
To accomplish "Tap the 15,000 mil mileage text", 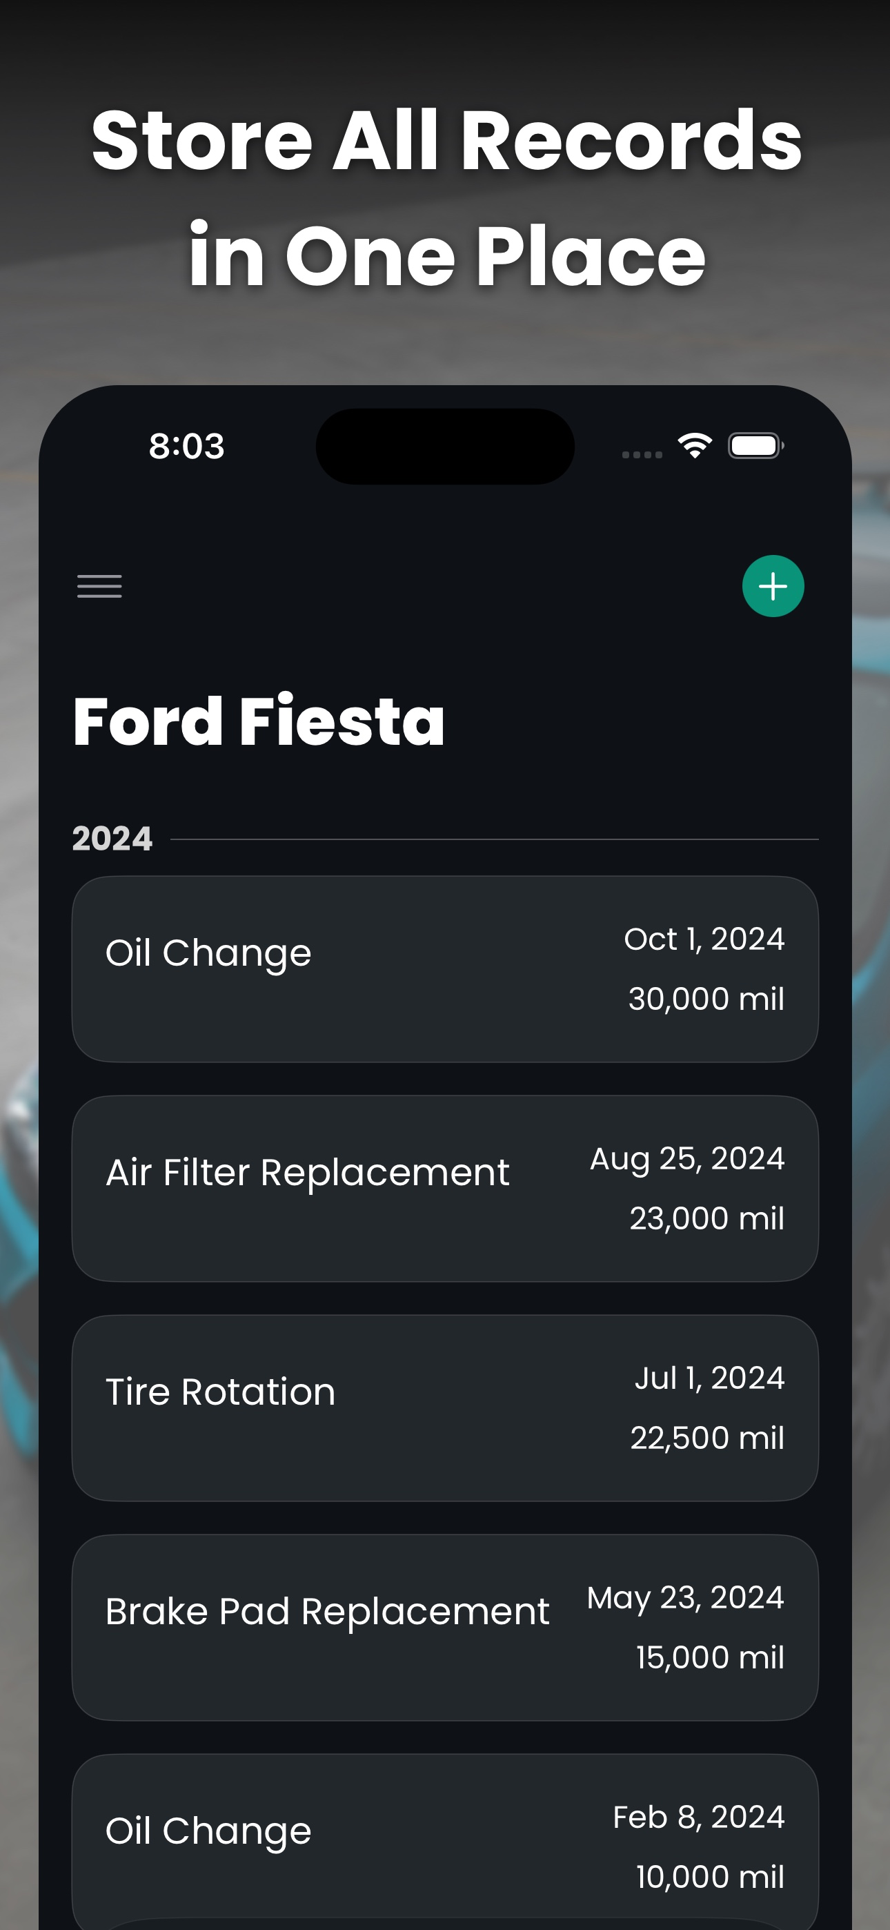I will [x=710, y=1657].
